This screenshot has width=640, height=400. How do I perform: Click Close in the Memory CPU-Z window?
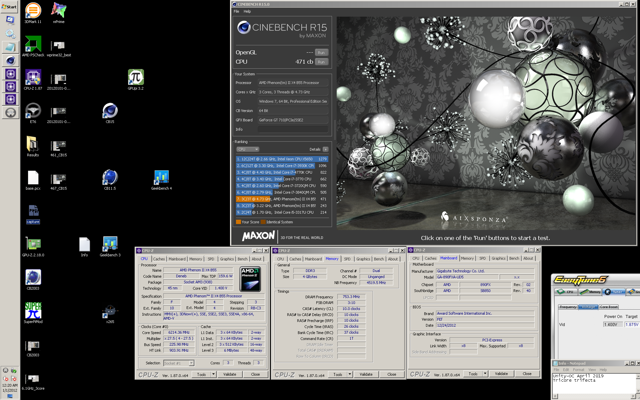(392, 374)
